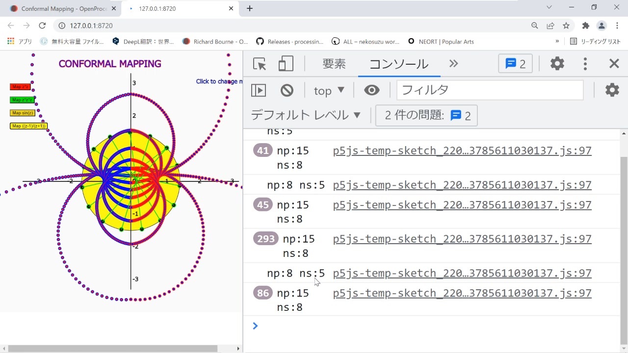Open the console filter settings gear
The height and width of the screenshot is (353, 628).
click(x=612, y=90)
